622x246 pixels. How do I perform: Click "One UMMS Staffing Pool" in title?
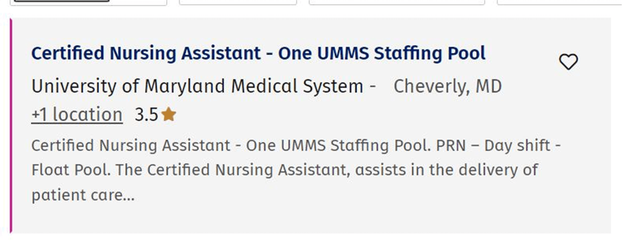(381, 53)
